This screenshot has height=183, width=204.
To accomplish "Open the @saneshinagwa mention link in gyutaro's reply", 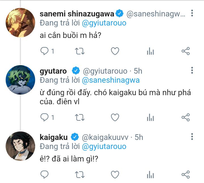I will pos(110,80).
